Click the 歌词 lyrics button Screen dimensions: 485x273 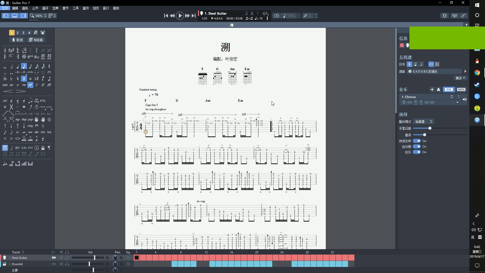point(17,40)
